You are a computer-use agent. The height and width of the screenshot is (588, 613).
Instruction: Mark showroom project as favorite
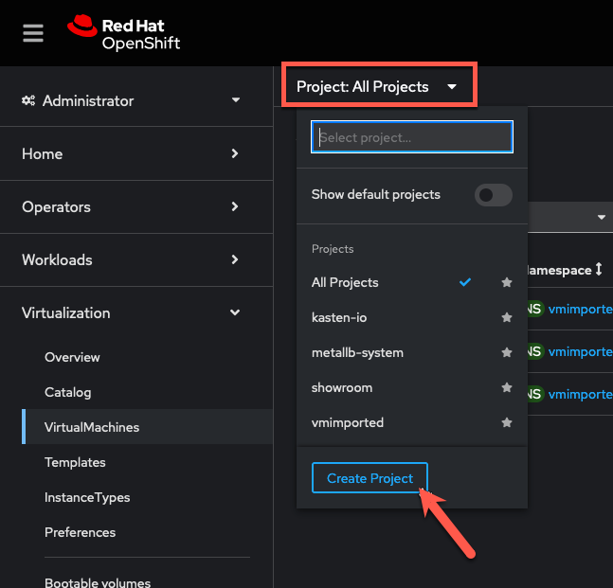(x=507, y=387)
